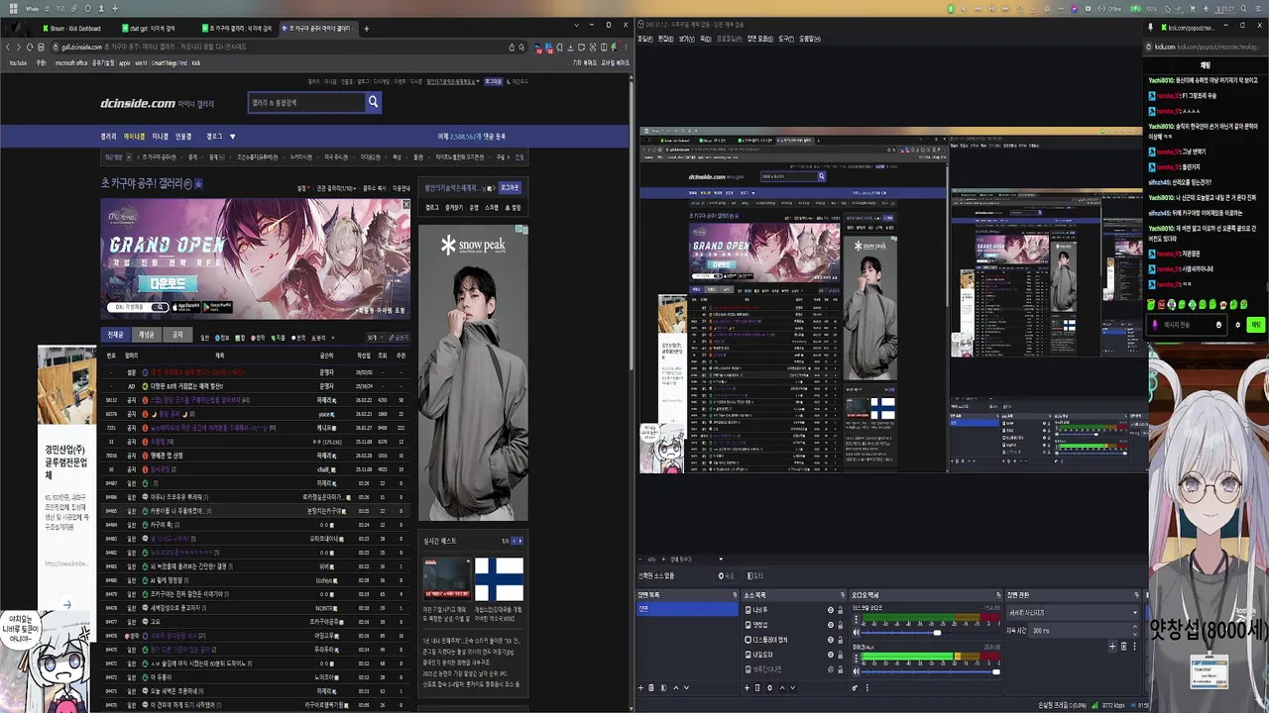The height and width of the screenshot is (713, 1269).
Task: Add a scene in OBS scene list
Action: tap(640, 687)
